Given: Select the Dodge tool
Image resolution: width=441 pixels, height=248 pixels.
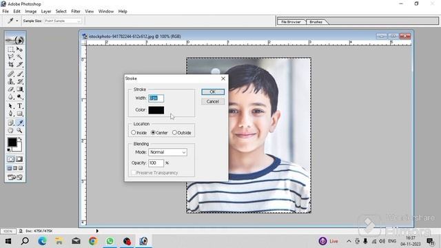Looking at the screenshot, I should (19, 96).
